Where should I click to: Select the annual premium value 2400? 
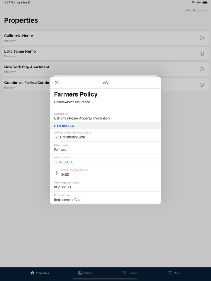tap(65, 175)
